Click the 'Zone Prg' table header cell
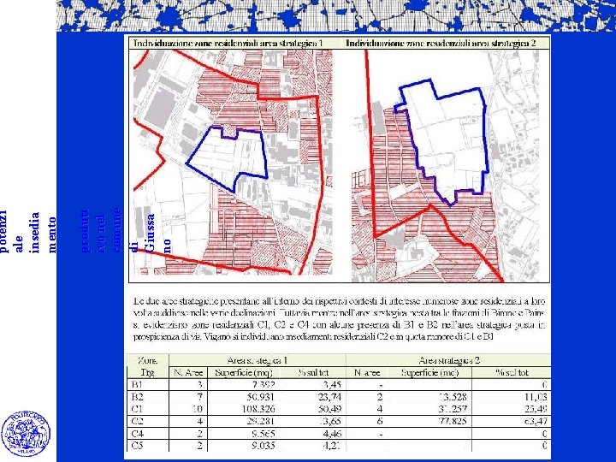This screenshot has height=462, width=616. (x=148, y=366)
